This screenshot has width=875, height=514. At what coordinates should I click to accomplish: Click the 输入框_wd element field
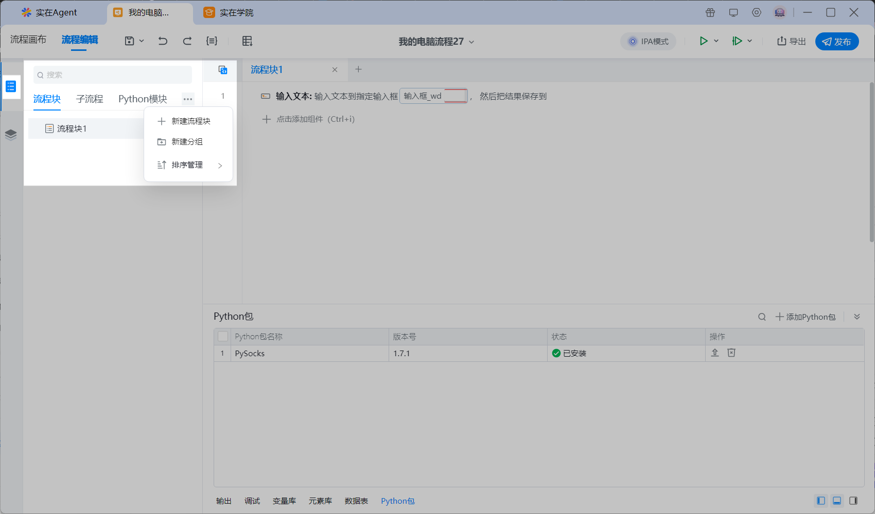pos(433,96)
